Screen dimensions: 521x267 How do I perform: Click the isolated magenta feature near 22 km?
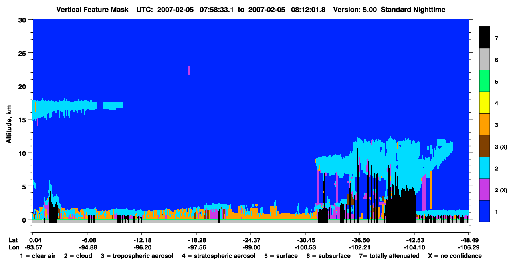tap(189, 70)
